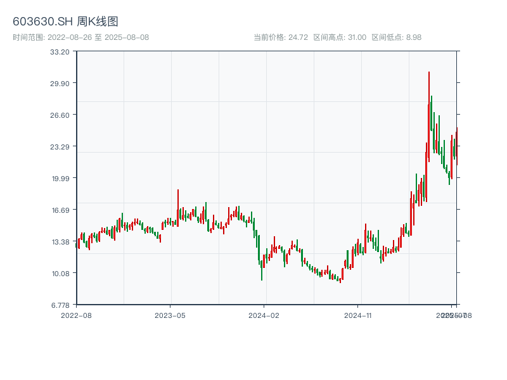Click the y-axis value 23.29
The width and height of the screenshot is (507, 380).
(60, 147)
